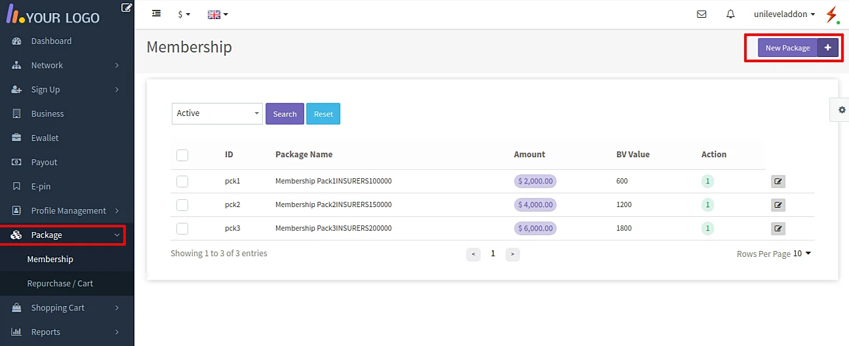Open the language flag dropdown
The width and height of the screenshot is (849, 346).
click(218, 14)
